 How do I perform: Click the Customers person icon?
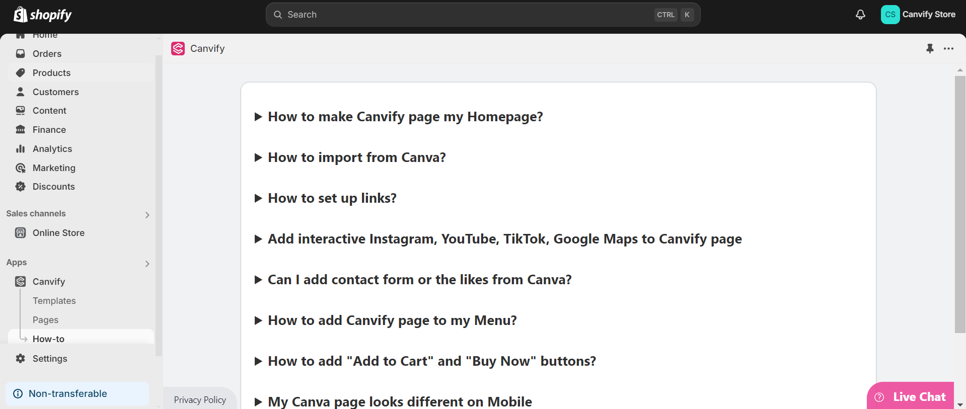20,92
